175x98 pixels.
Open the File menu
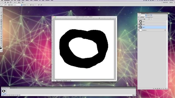pos(12,0)
